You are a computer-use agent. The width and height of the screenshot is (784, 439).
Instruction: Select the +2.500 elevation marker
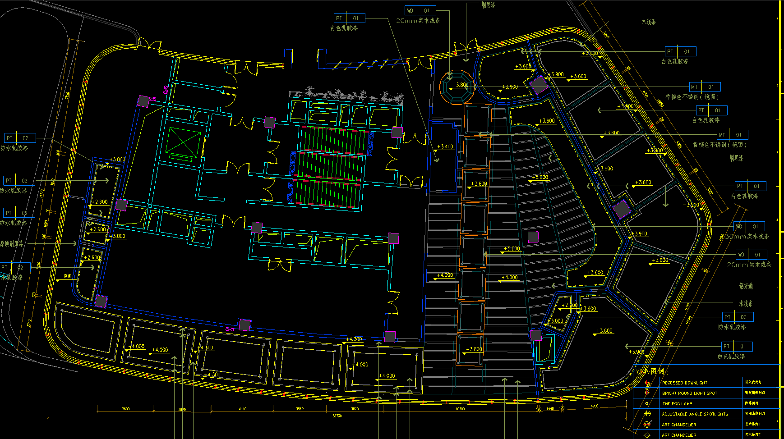92,258
